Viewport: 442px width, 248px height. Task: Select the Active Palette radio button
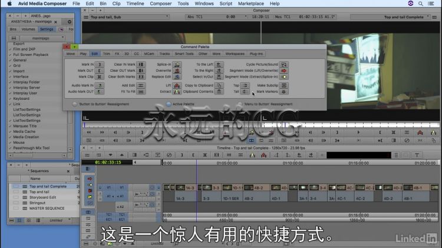[169, 104]
